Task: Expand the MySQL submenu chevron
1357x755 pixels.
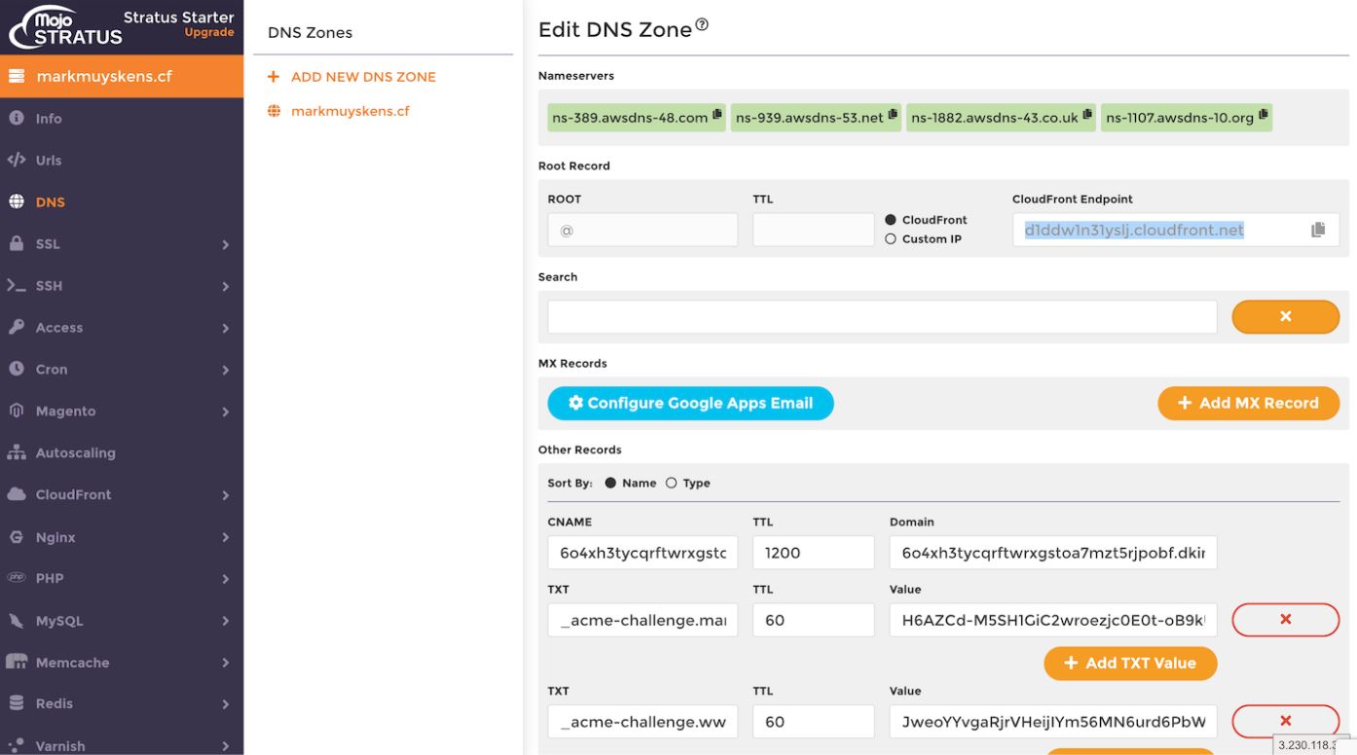Action: [x=226, y=621]
